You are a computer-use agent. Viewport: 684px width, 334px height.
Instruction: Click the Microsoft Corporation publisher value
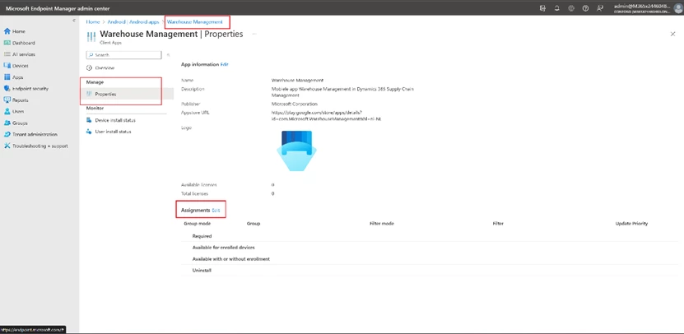pos(295,104)
